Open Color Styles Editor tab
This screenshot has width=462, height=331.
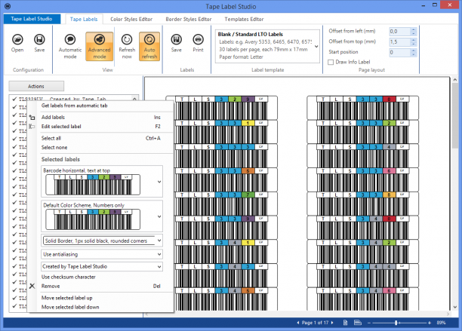(x=131, y=19)
